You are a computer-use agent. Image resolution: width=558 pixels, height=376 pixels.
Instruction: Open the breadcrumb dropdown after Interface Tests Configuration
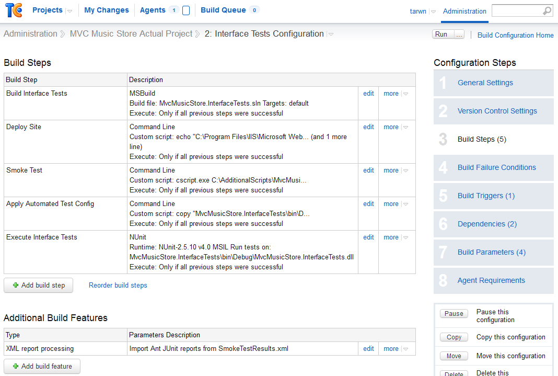(x=331, y=34)
